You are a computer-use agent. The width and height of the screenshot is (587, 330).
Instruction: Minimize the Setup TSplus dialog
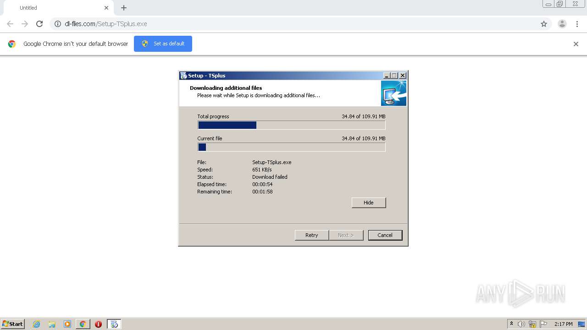[x=387, y=76]
